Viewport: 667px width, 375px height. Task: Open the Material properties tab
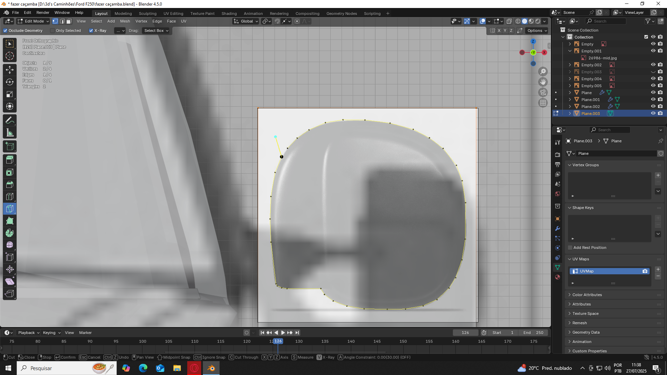pos(558,277)
